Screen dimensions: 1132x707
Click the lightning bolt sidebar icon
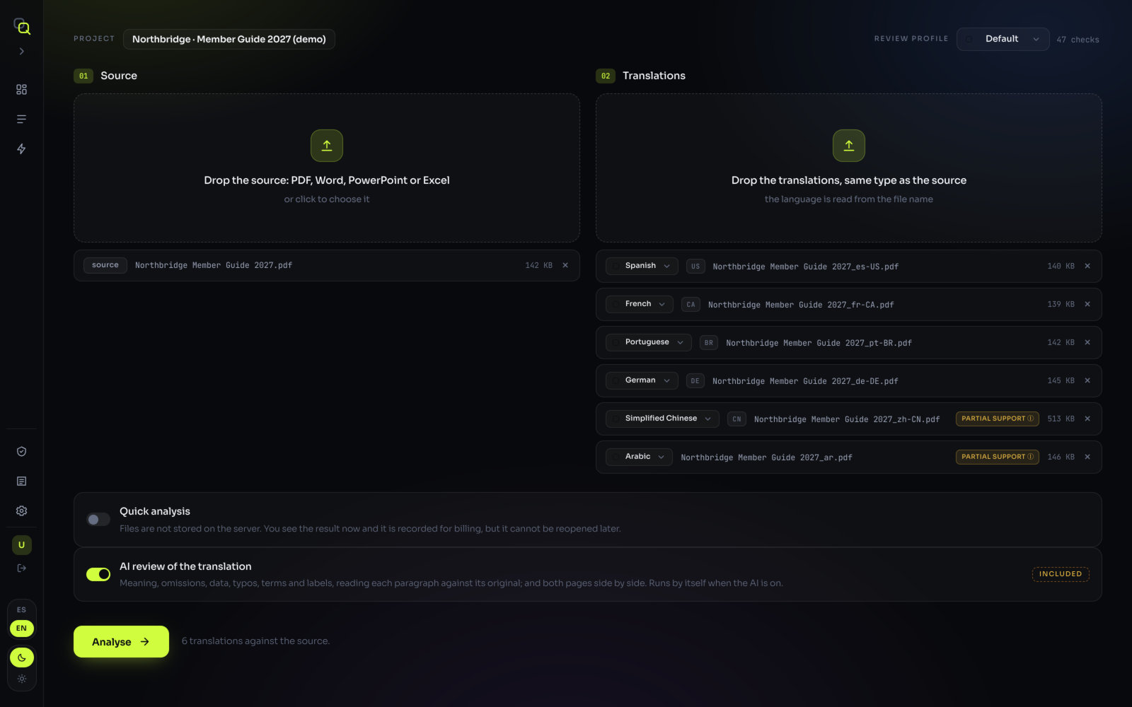21,149
